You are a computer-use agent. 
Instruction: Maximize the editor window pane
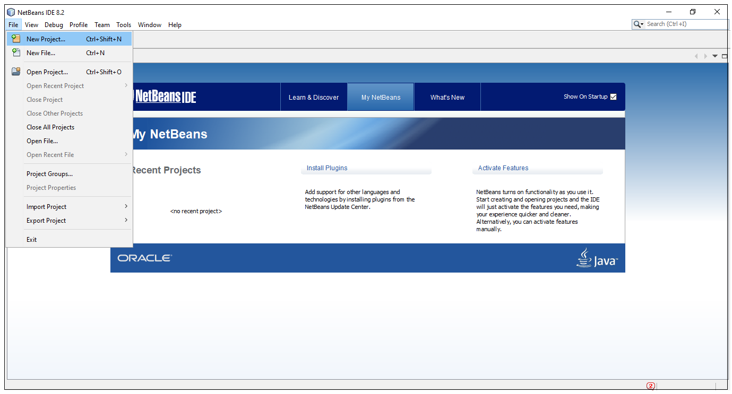pos(725,56)
